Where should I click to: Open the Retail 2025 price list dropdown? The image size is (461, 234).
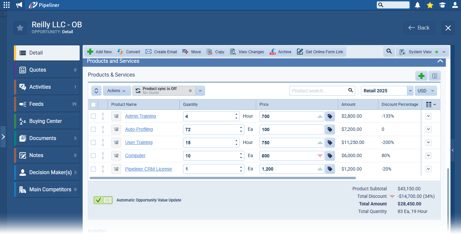coord(410,91)
